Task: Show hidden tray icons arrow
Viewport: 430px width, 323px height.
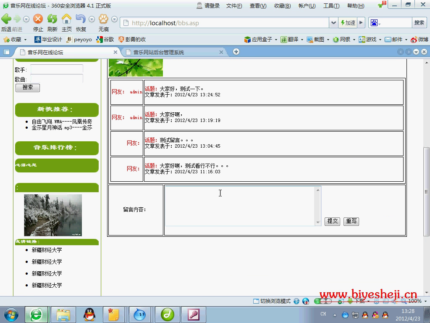Action: (x=335, y=315)
